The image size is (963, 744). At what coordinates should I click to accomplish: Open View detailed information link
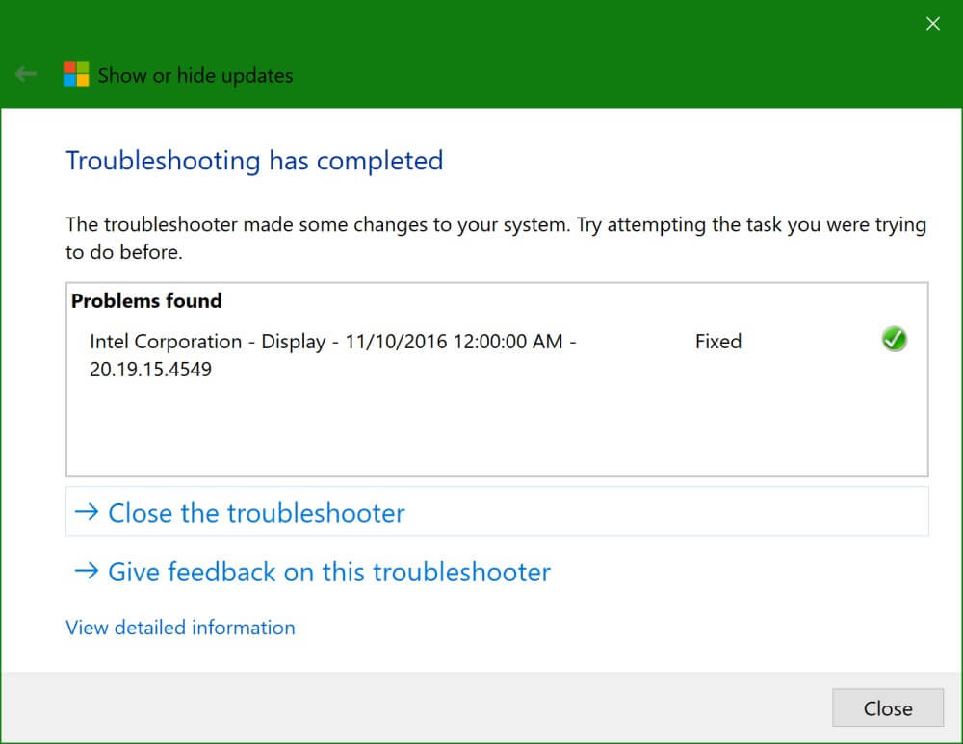[181, 628]
